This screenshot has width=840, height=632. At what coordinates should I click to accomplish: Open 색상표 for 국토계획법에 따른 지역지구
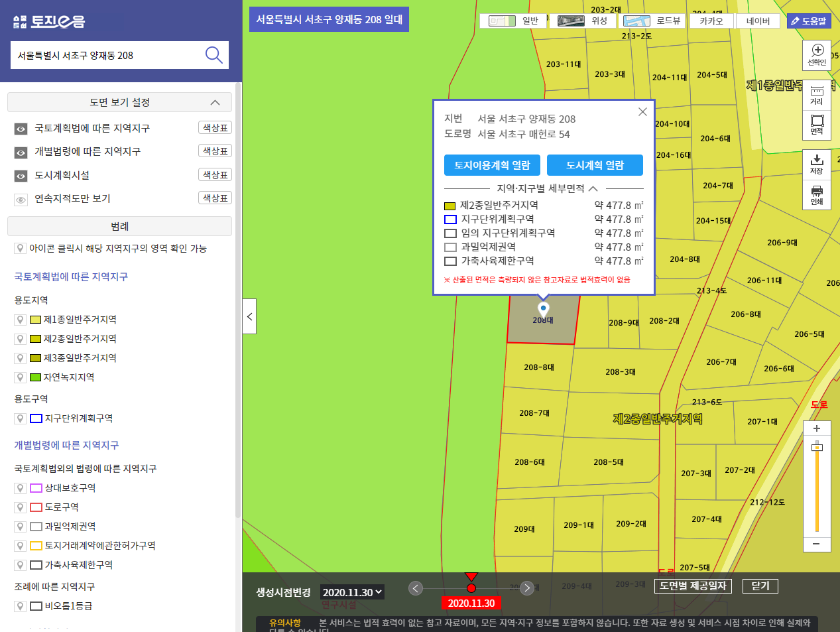(x=215, y=128)
